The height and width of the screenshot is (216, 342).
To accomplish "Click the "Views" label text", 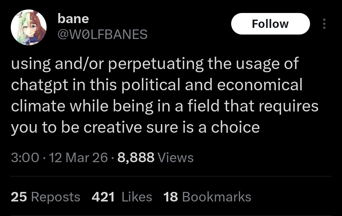I will tap(175, 157).
